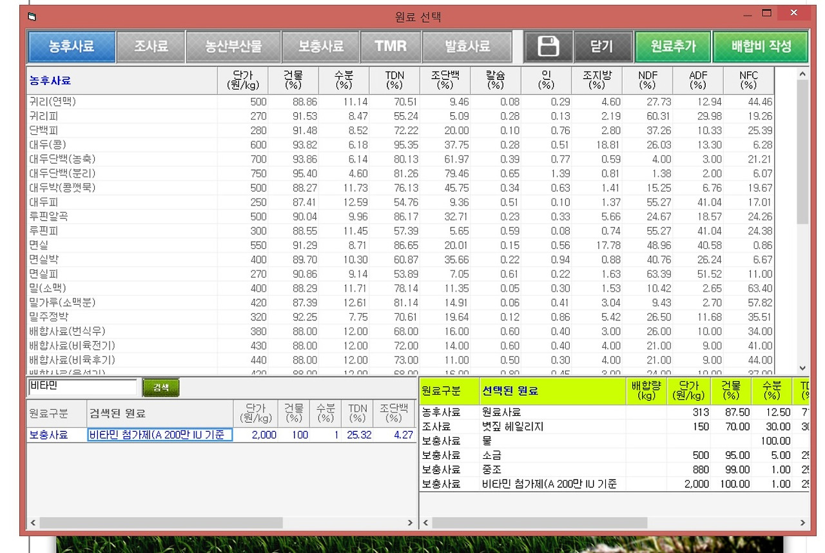Click the selected ingredients scroll-left arrow
This screenshot has height=553, width=825.
426,522
